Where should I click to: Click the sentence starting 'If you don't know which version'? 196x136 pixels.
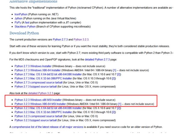[x=91, y=53]
